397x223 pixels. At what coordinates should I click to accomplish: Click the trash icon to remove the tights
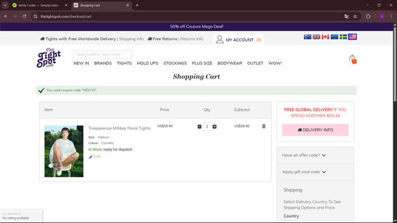point(264,126)
